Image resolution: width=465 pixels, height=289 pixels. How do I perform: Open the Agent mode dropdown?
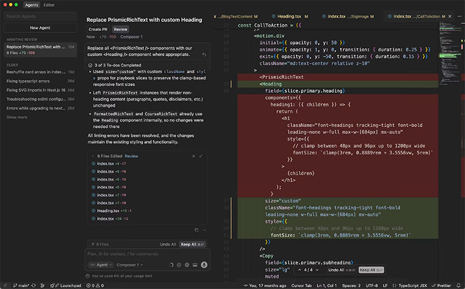click(101, 265)
